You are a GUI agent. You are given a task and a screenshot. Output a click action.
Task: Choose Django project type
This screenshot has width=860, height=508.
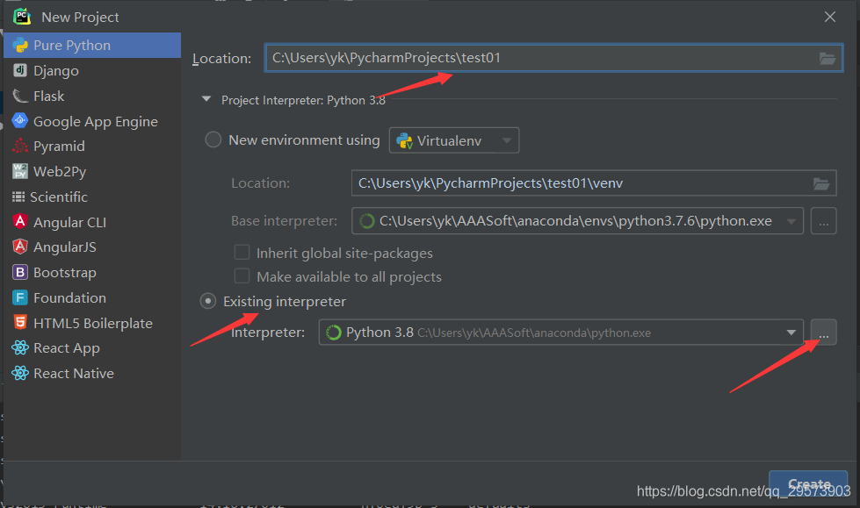pyautogui.click(x=92, y=70)
